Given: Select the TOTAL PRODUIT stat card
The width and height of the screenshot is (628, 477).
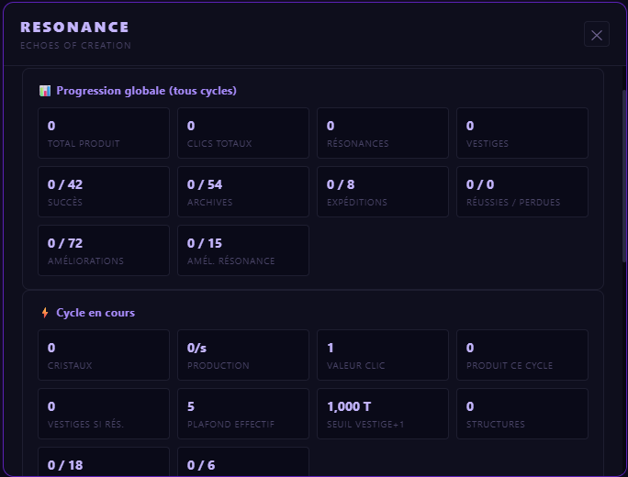Looking at the screenshot, I should [104, 133].
